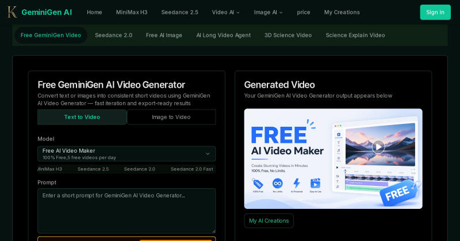
Task: Open My AI Creations
Action: point(269,221)
